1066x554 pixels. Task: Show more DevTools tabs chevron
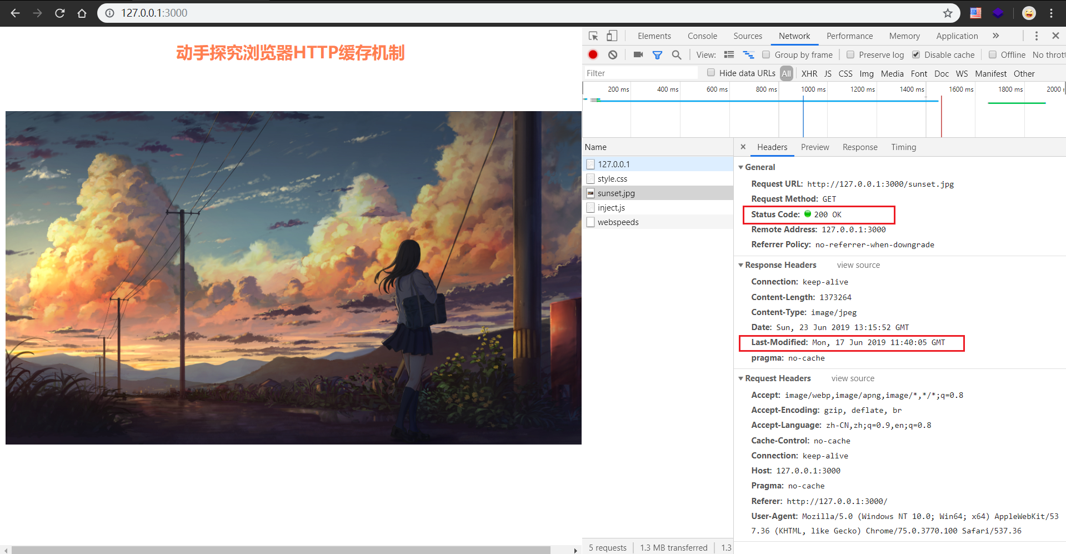coord(996,36)
